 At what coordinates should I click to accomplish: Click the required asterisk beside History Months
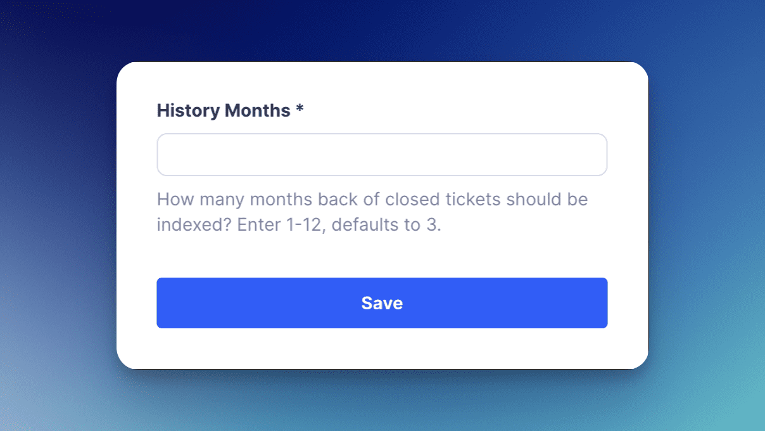pos(300,110)
